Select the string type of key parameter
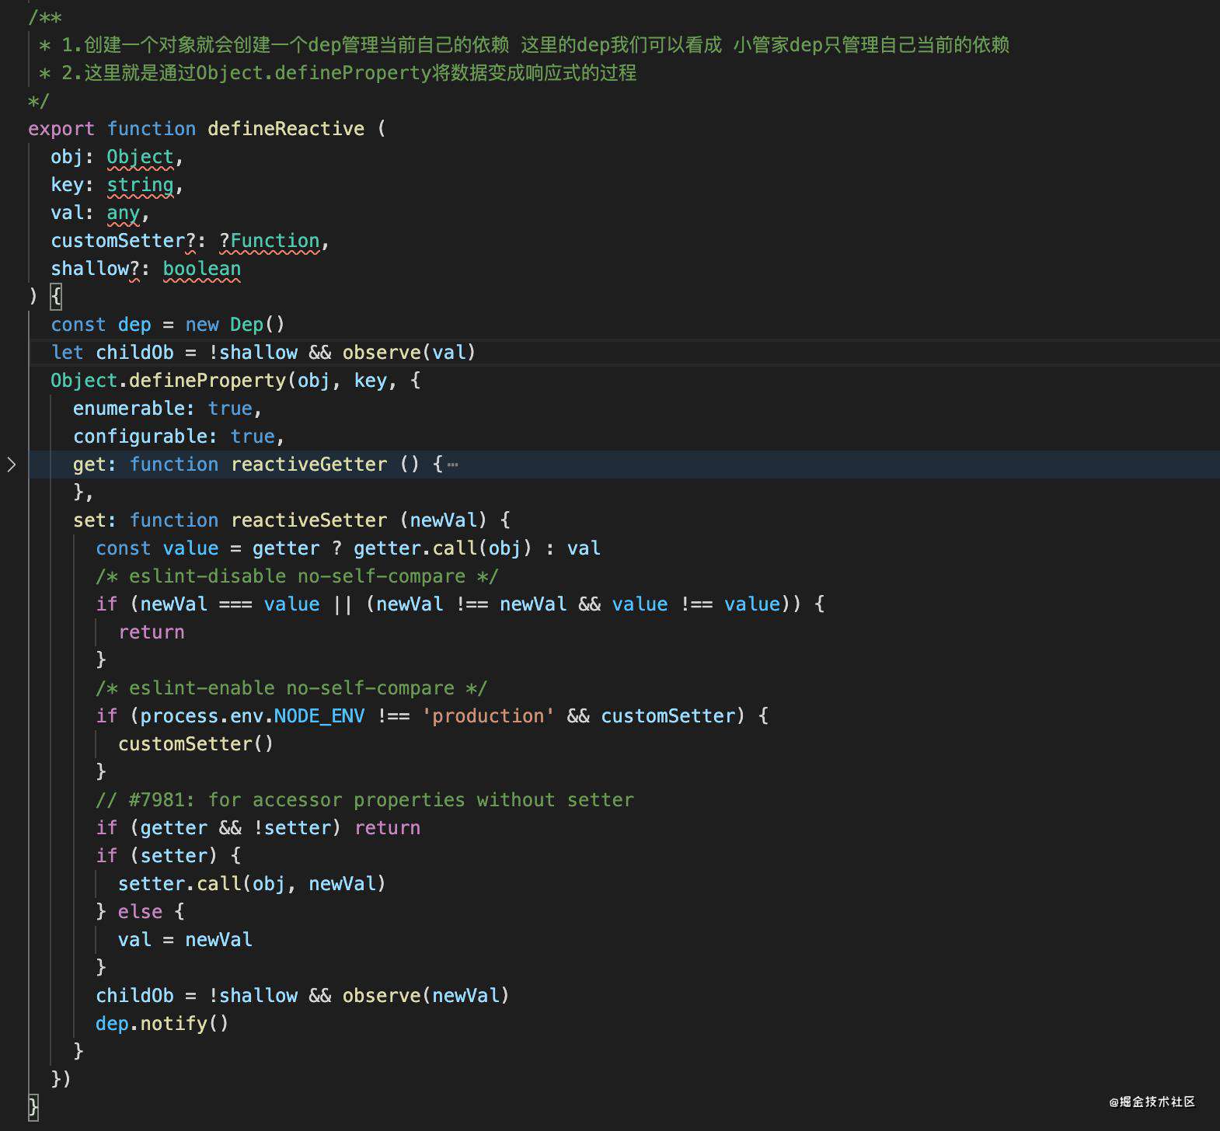This screenshot has height=1131, width=1220. [x=140, y=185]
